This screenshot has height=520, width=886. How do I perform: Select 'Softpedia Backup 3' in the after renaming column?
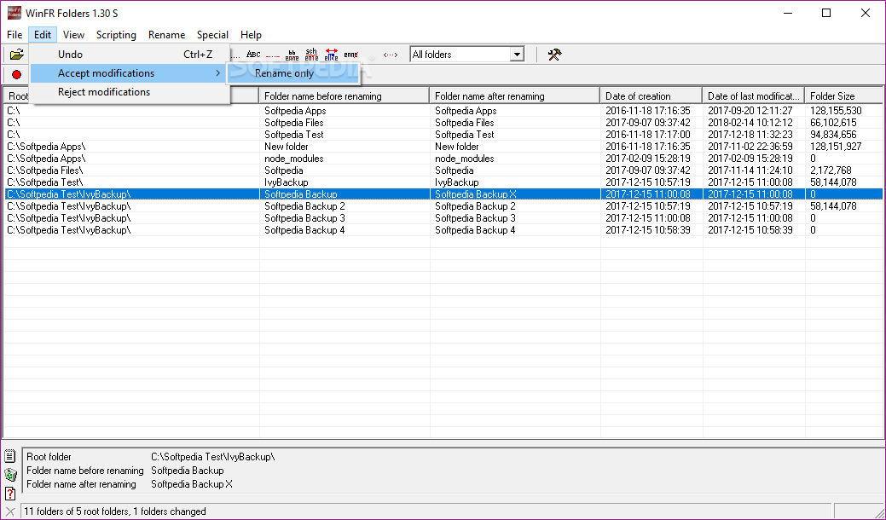475,218
